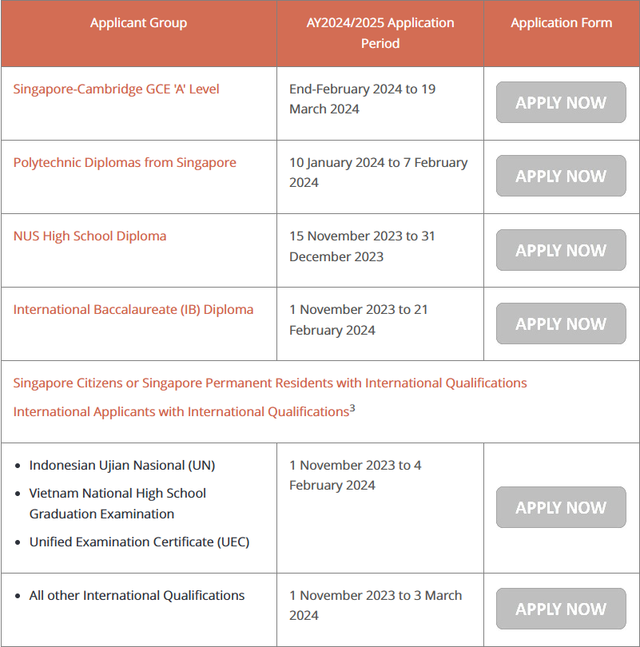Open the Polytechnic Diplomas from Singapore link
Screen dimensions: 640x647
pos(125,163)
